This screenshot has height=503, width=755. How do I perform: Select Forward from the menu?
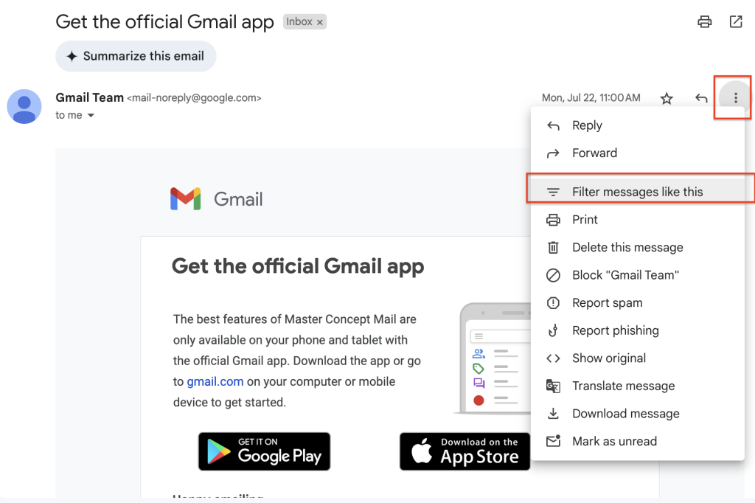638,153
